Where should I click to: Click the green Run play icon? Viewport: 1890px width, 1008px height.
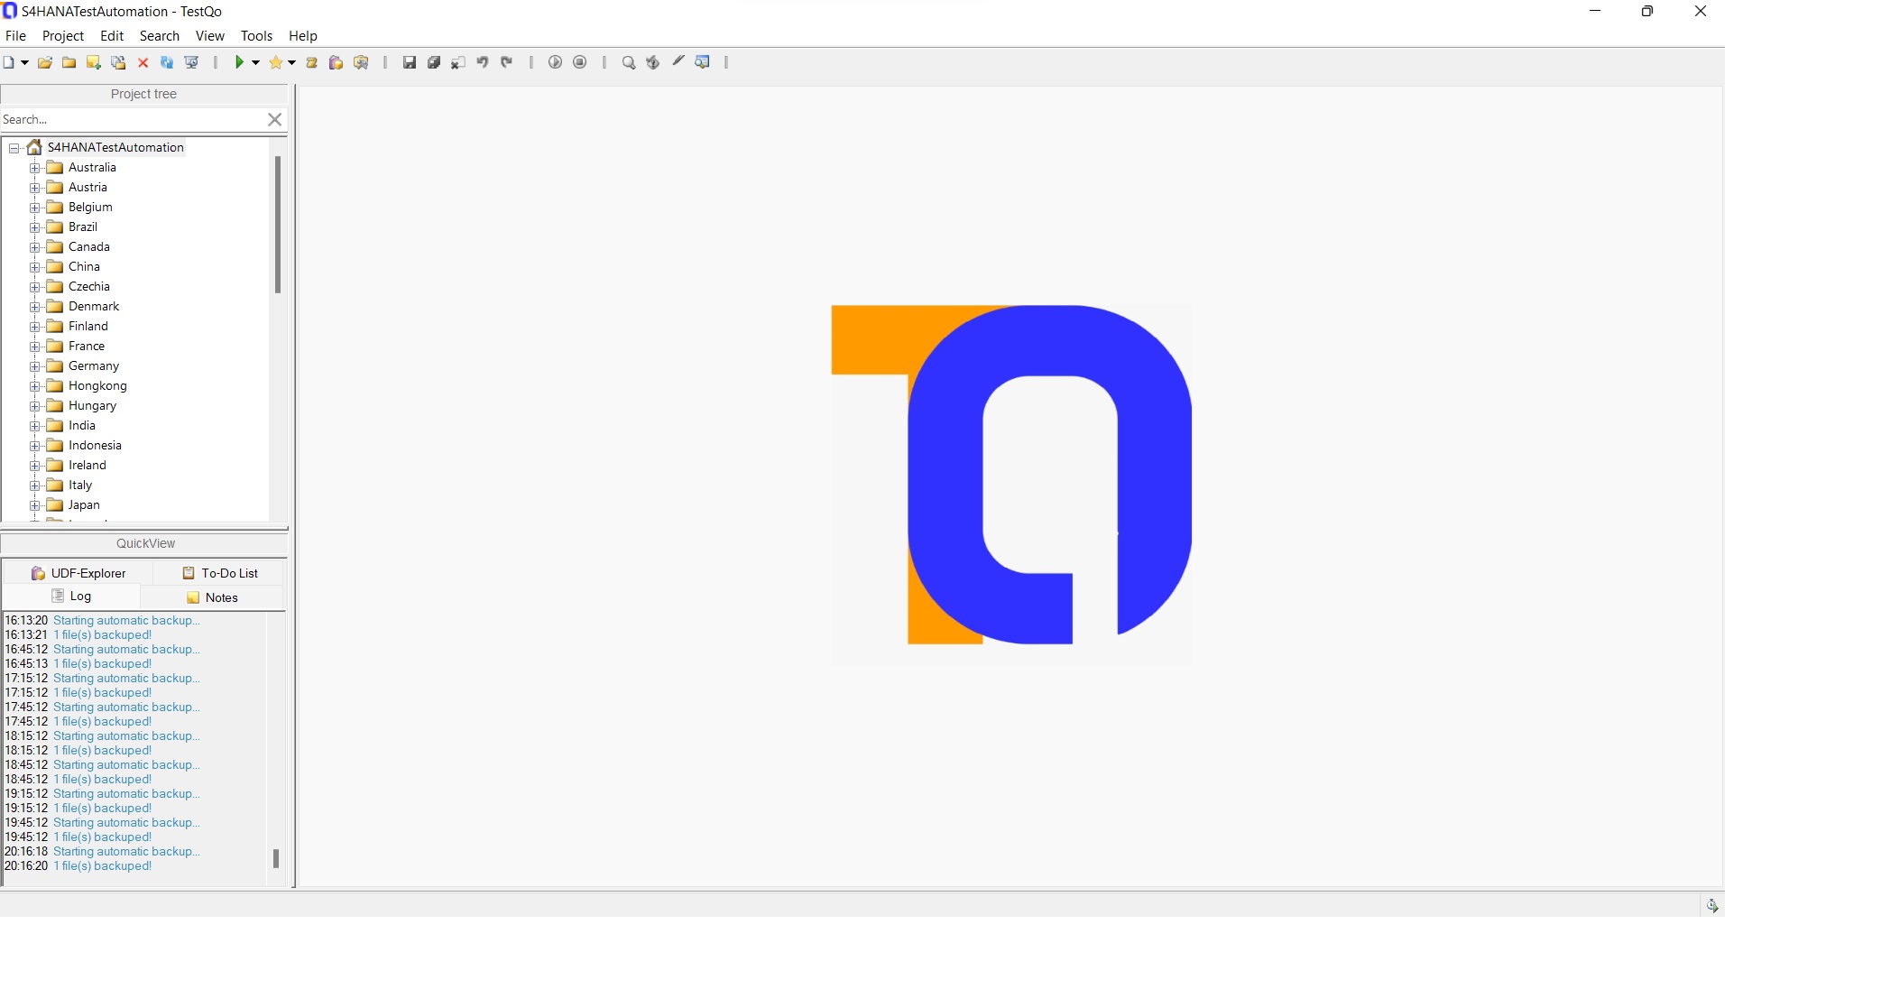(239, 62)
